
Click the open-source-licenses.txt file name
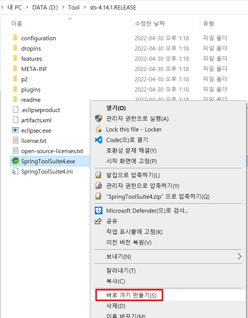click(x=52, y=151)
